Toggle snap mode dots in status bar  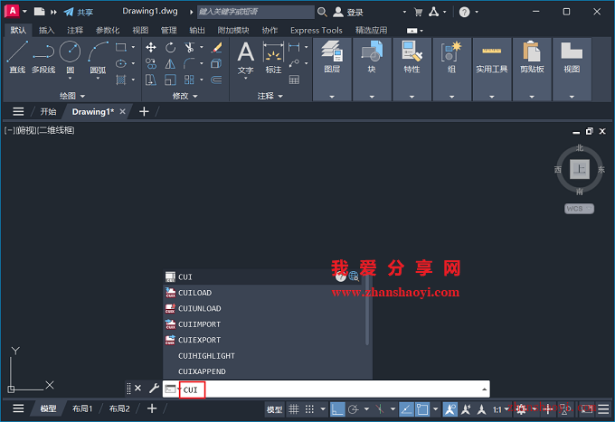click(x=309, y=409)
